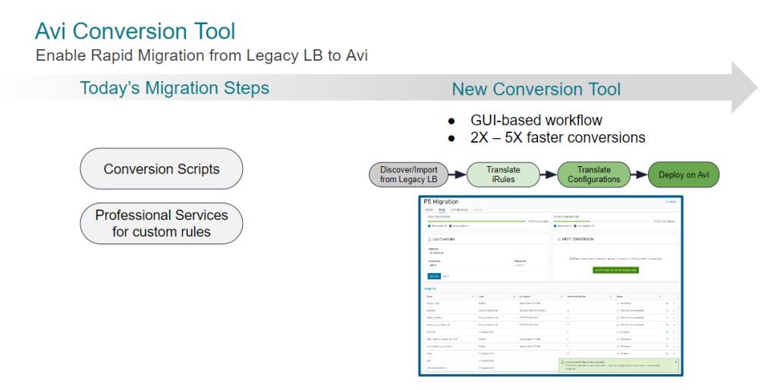Click action icon in Network Security Policy row

tap(667, 310)
